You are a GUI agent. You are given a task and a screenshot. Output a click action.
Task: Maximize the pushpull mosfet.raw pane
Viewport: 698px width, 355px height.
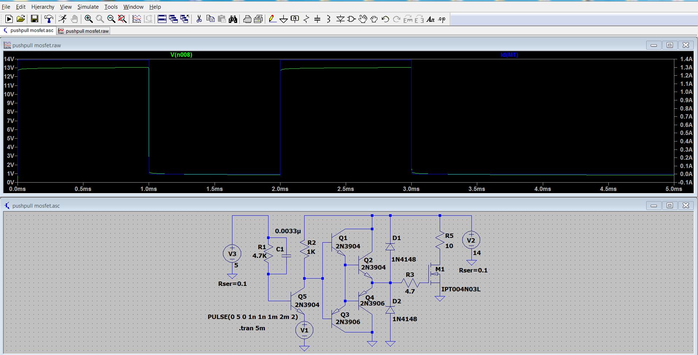(670, 45)
